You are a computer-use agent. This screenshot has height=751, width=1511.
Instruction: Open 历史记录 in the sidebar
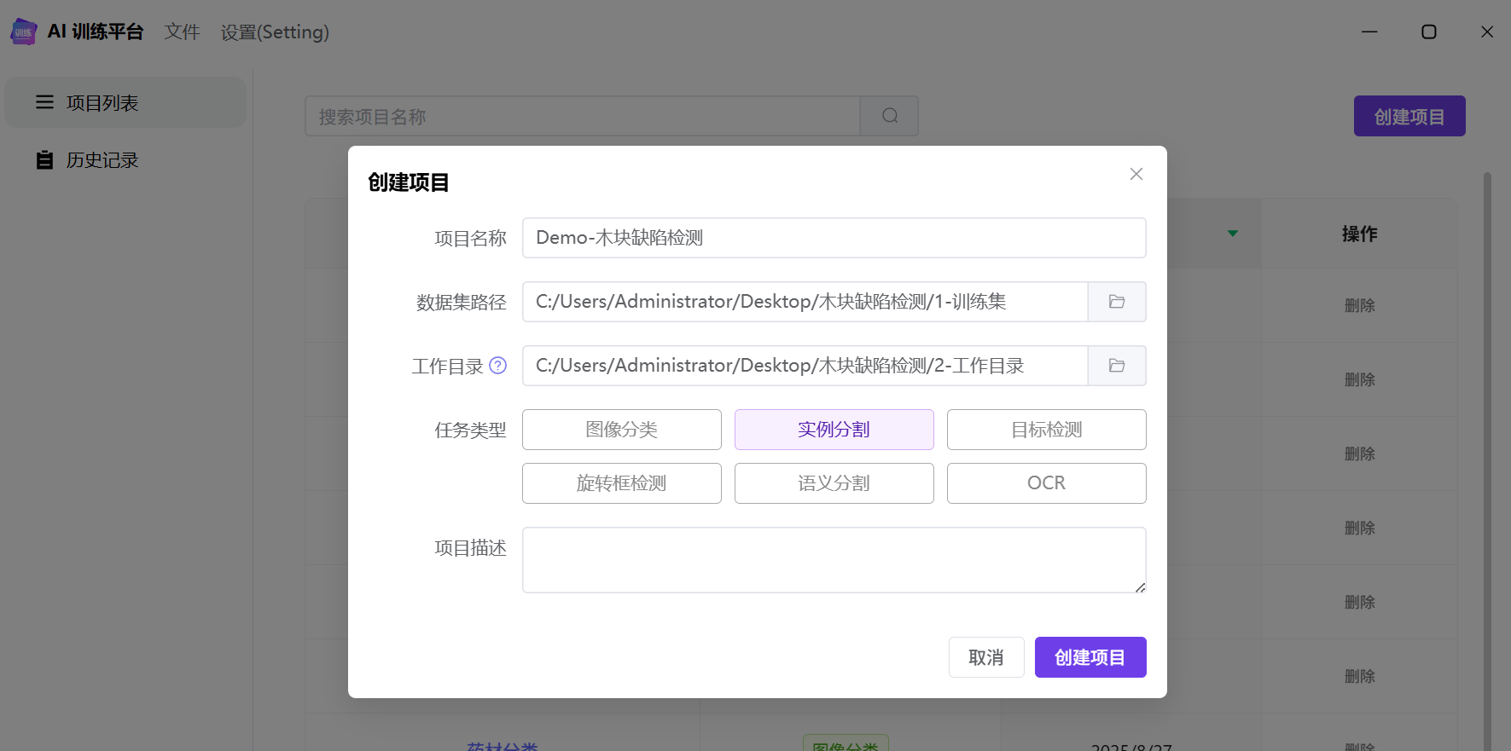102,160
